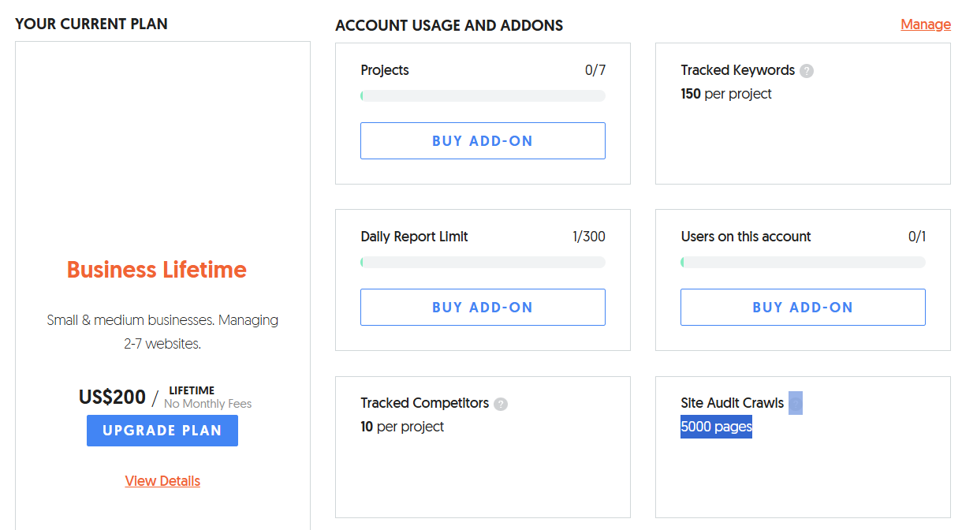Viewport: 962px width, 530px height.
Task: Open the View Details link
Action: coord(162,481)
